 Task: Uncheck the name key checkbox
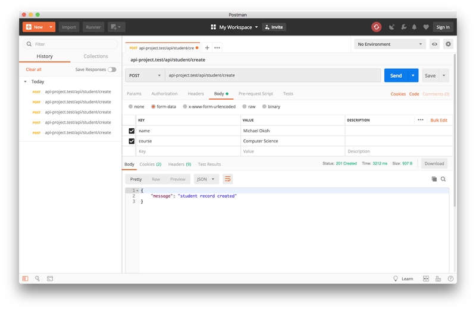point(131,131)
